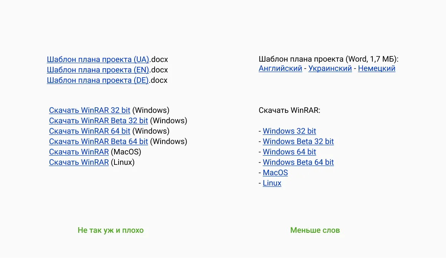Viewport: 446px width, 258px height.
Task: Open the short Windows 64 bit link
Action: pos(289,152)
